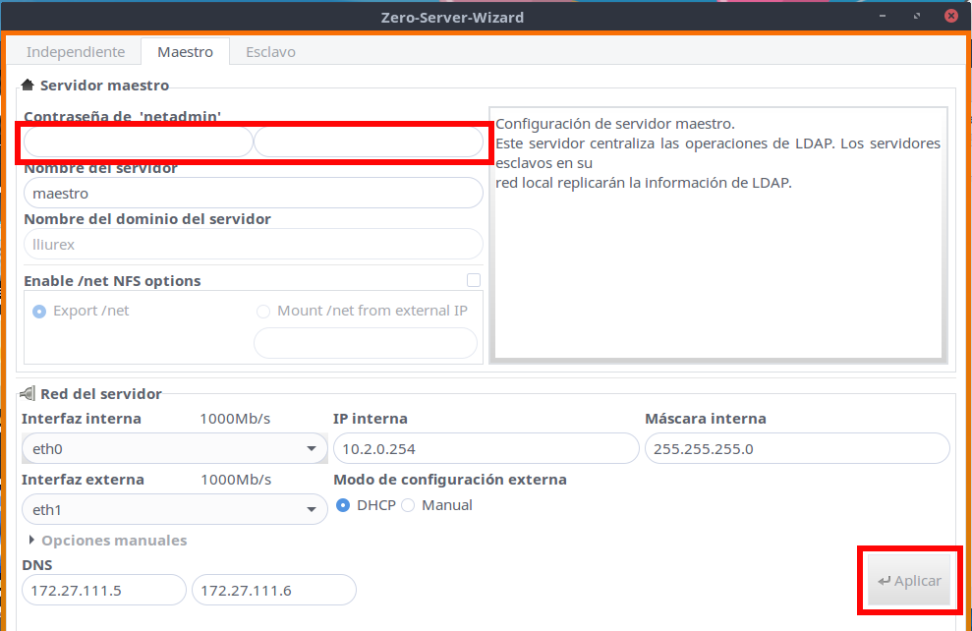The width and height of the screenshot is (972, 631).
Task: Switch to the Esclavo tab
Action: click(270, 52)
